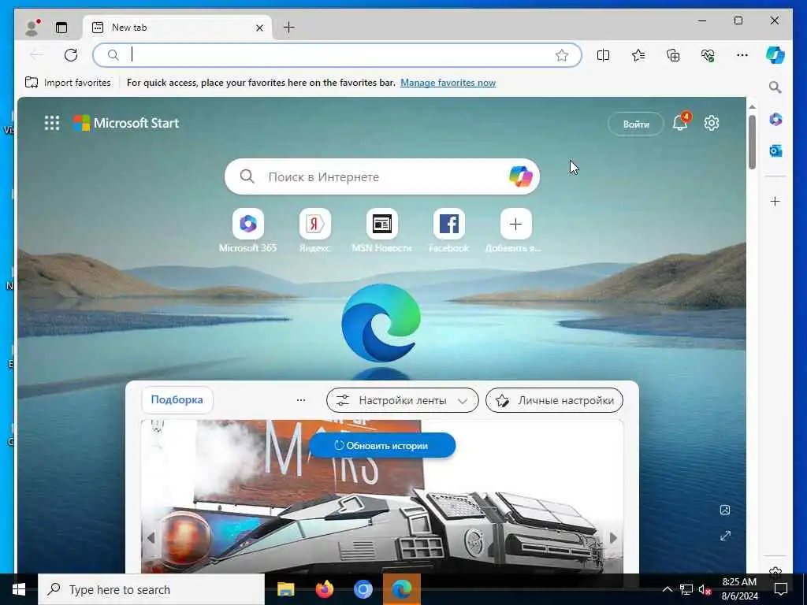Follow the Manage favorites now link

tap(448, 82)
